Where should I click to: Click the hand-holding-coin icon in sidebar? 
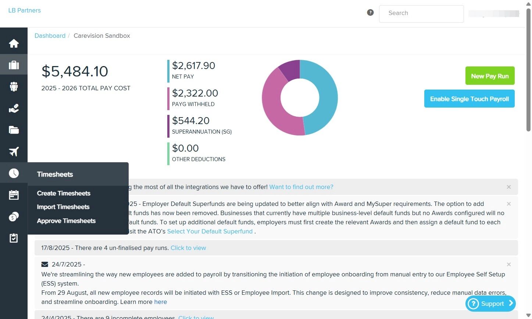coord(14,108)
